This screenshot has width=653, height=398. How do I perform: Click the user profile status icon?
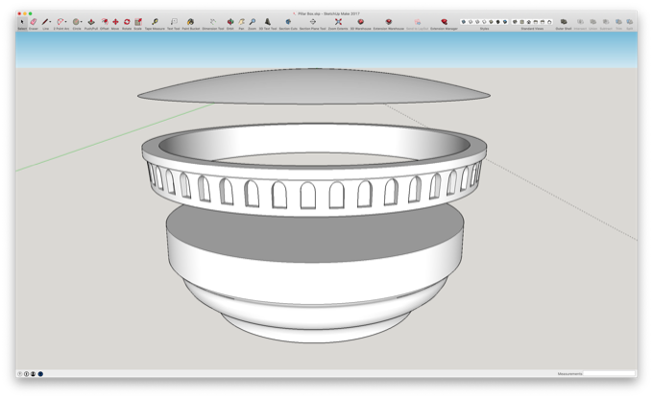pyautogui.click(x=33, y=374)
